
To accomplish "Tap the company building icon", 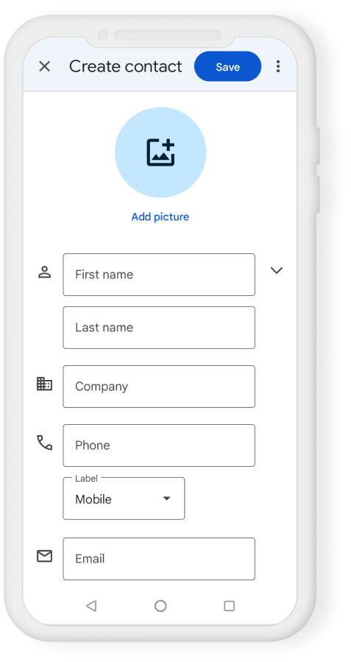I will pyautogui.click(x=44, y=384).
